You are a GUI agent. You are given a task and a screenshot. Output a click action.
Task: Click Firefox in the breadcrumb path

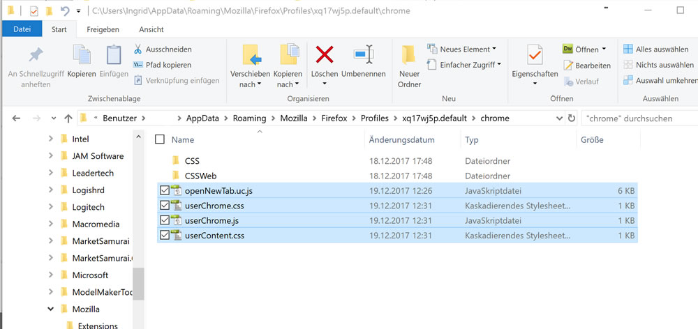(334, 118)
